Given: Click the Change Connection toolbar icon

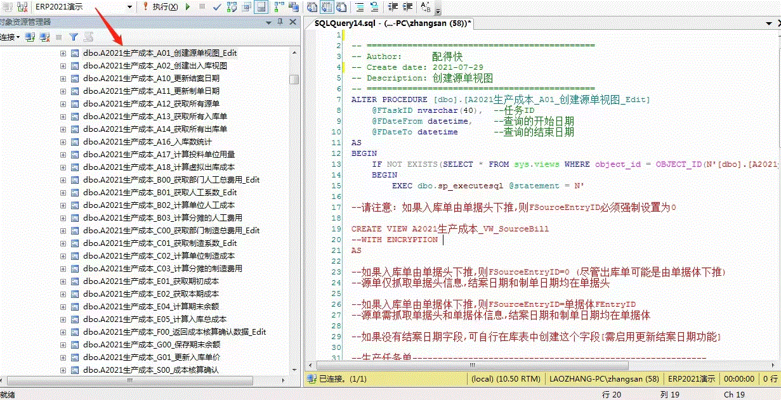Looking at the screenshot, I should pos(22,6).
